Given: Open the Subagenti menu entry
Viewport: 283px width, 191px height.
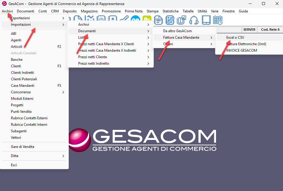Looking at the screenshot, I should point(34,131).
